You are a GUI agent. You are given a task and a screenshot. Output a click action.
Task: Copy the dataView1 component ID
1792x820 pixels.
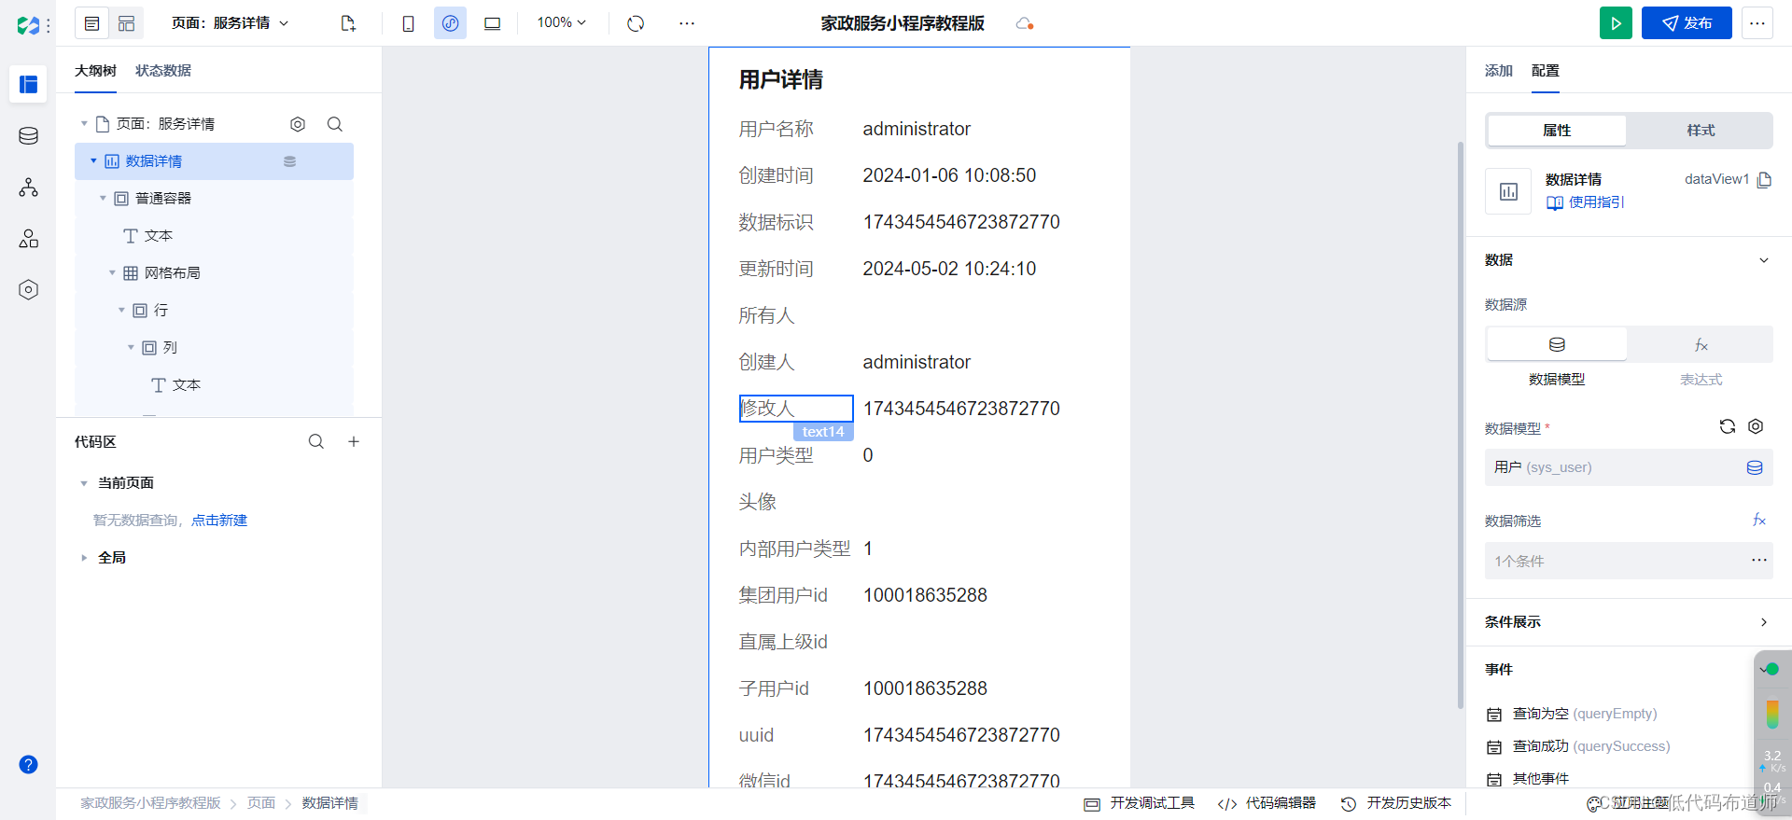(x=1764, y=180)
